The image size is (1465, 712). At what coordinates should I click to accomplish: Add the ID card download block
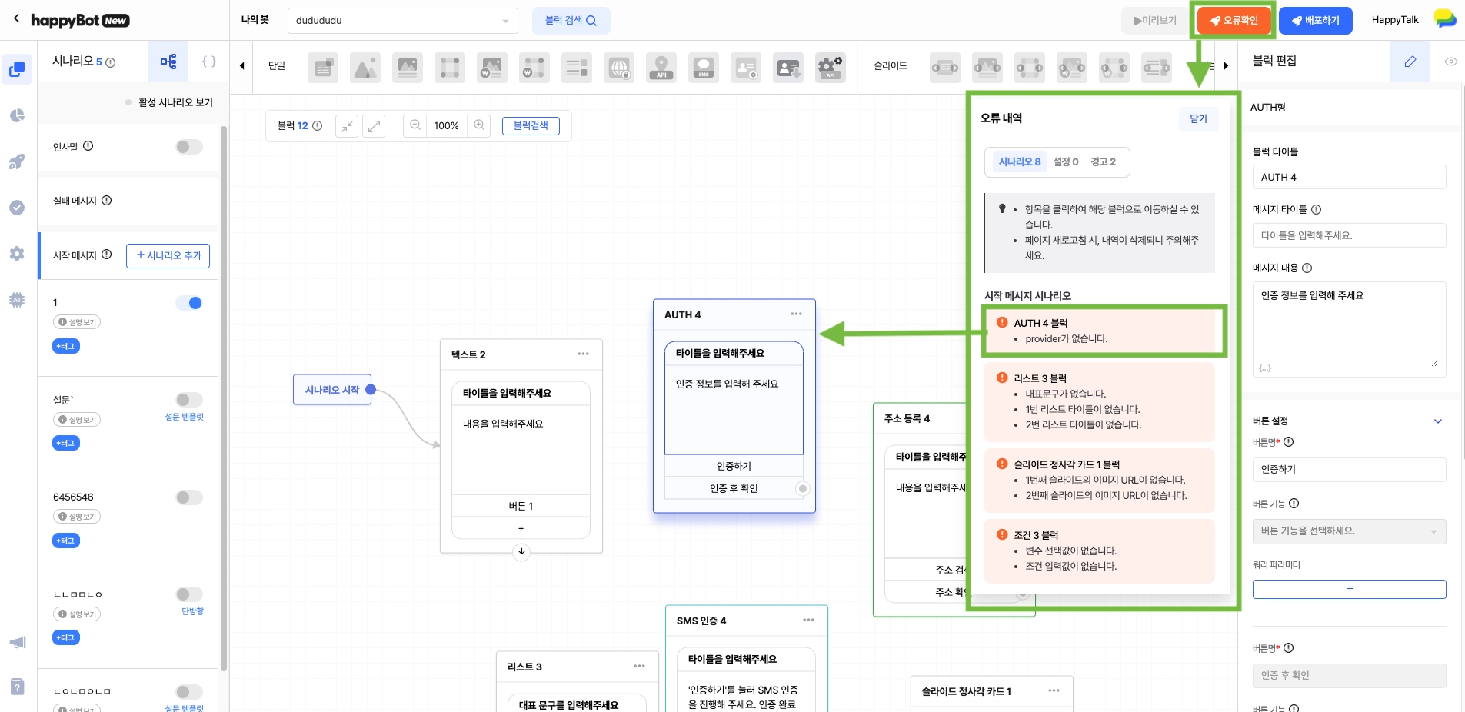pos(788,68)
